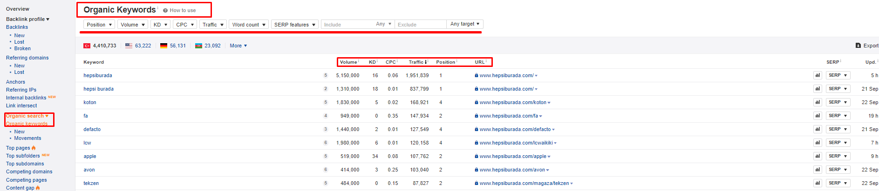Sort table by Position column
879x191 pixels.
click(446, 62)
